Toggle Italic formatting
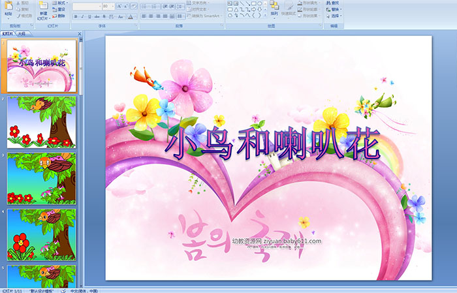 [82, 16]
